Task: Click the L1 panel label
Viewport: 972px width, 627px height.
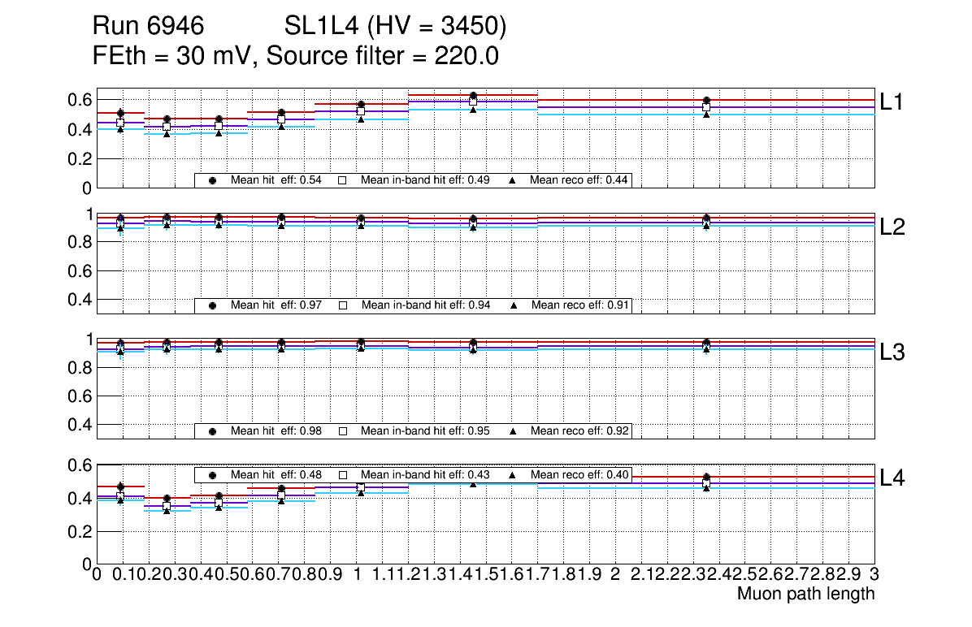Action: click(892, 102)
